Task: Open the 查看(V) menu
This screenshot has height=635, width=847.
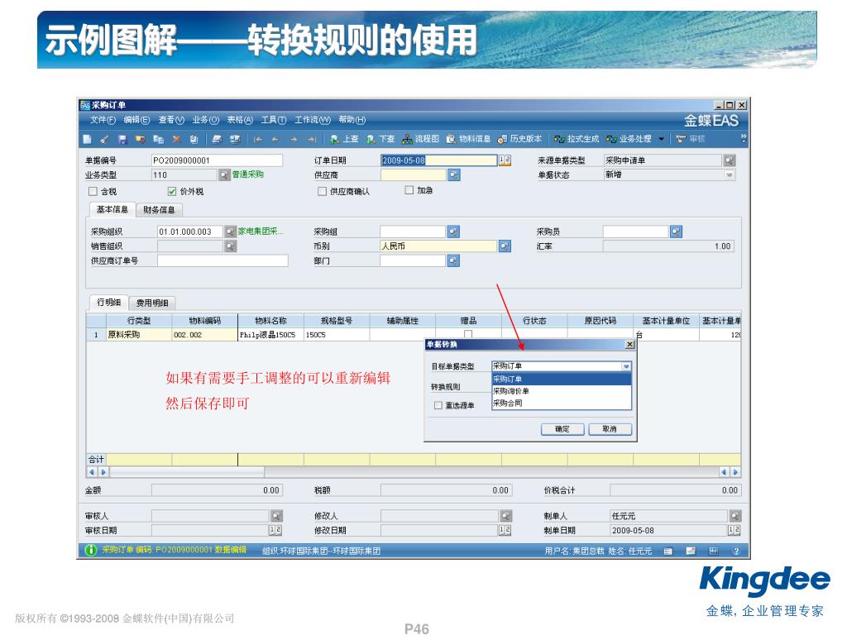Action: pyautogui.click(x=171, y=120)
